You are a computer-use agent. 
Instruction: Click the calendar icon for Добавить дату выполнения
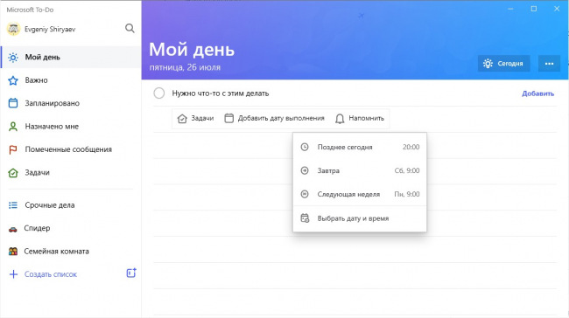(x=228, y=118)
